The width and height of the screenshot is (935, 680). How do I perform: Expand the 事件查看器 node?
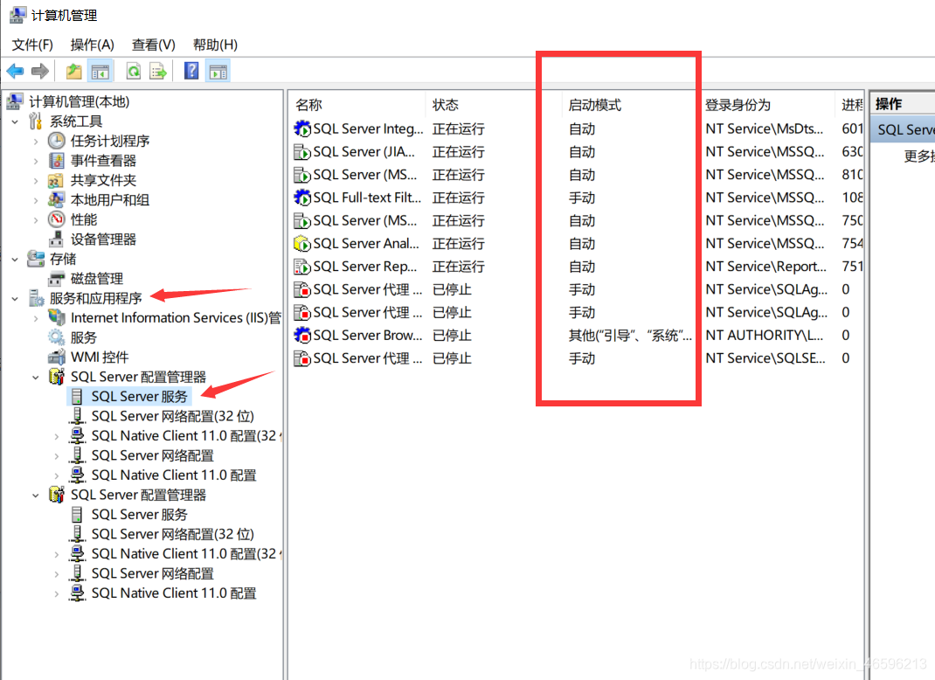[36, 161]
